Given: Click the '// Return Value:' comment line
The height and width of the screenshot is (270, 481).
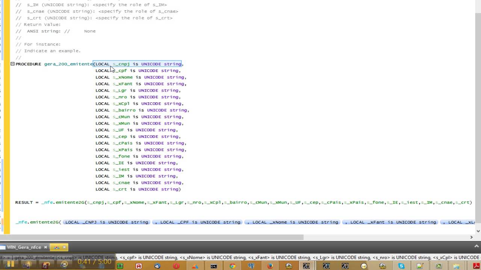Looking at the screenshot, I should pos(38,24).
